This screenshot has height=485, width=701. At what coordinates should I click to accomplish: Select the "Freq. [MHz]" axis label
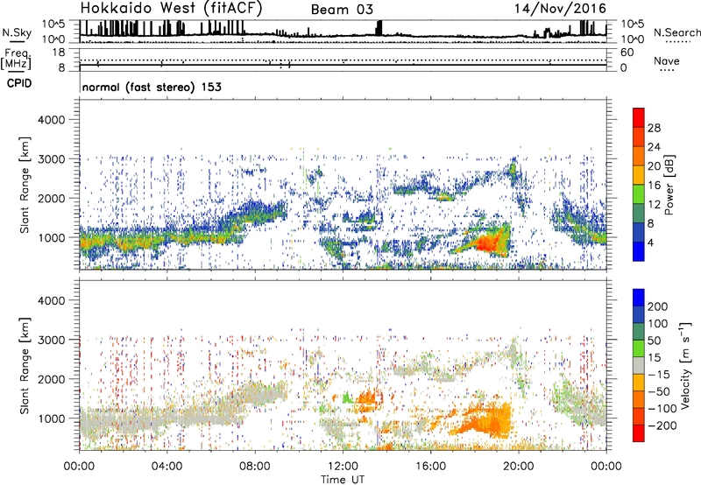click(x=16, y=59)
